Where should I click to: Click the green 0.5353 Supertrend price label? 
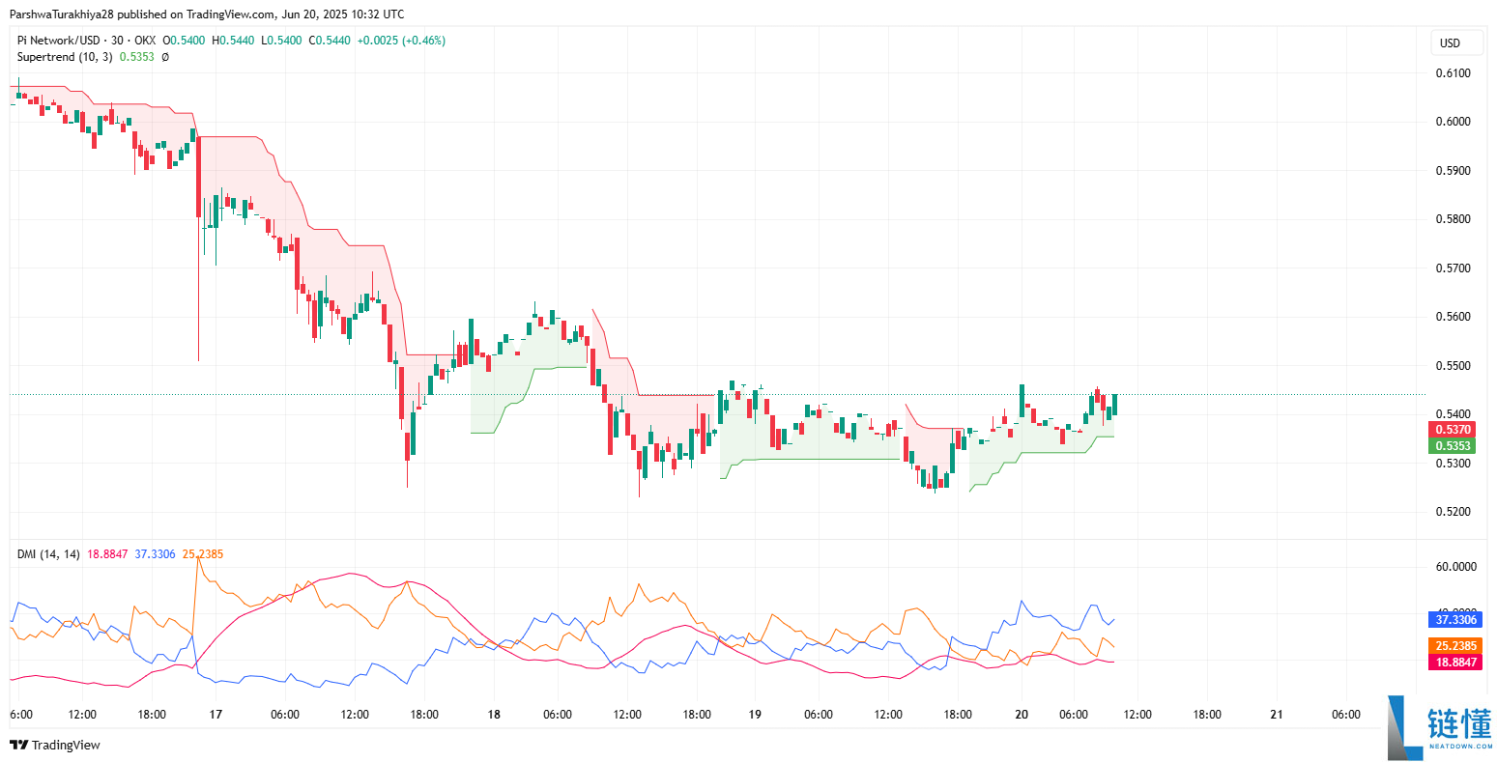[1452, 446]
